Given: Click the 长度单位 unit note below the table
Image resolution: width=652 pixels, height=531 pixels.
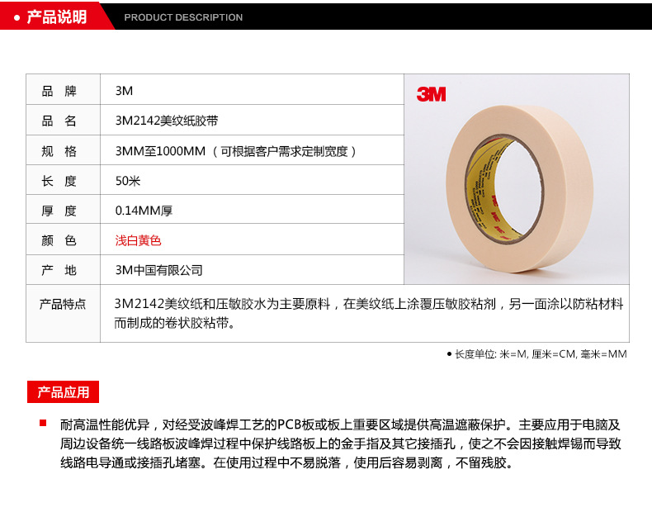Looking at the screenshot, I should 541,353.
